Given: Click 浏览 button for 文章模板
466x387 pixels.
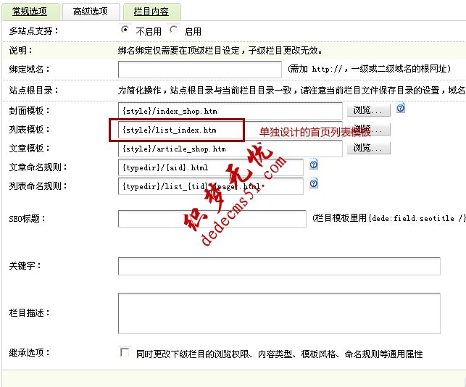Looking at the screenshot, I should [x=368, y=148].
